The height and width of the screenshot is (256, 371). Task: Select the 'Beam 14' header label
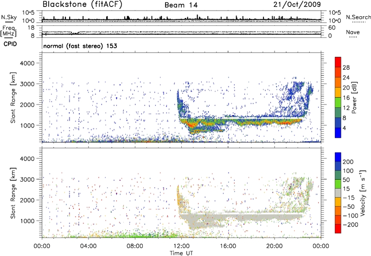pos(181,5)
